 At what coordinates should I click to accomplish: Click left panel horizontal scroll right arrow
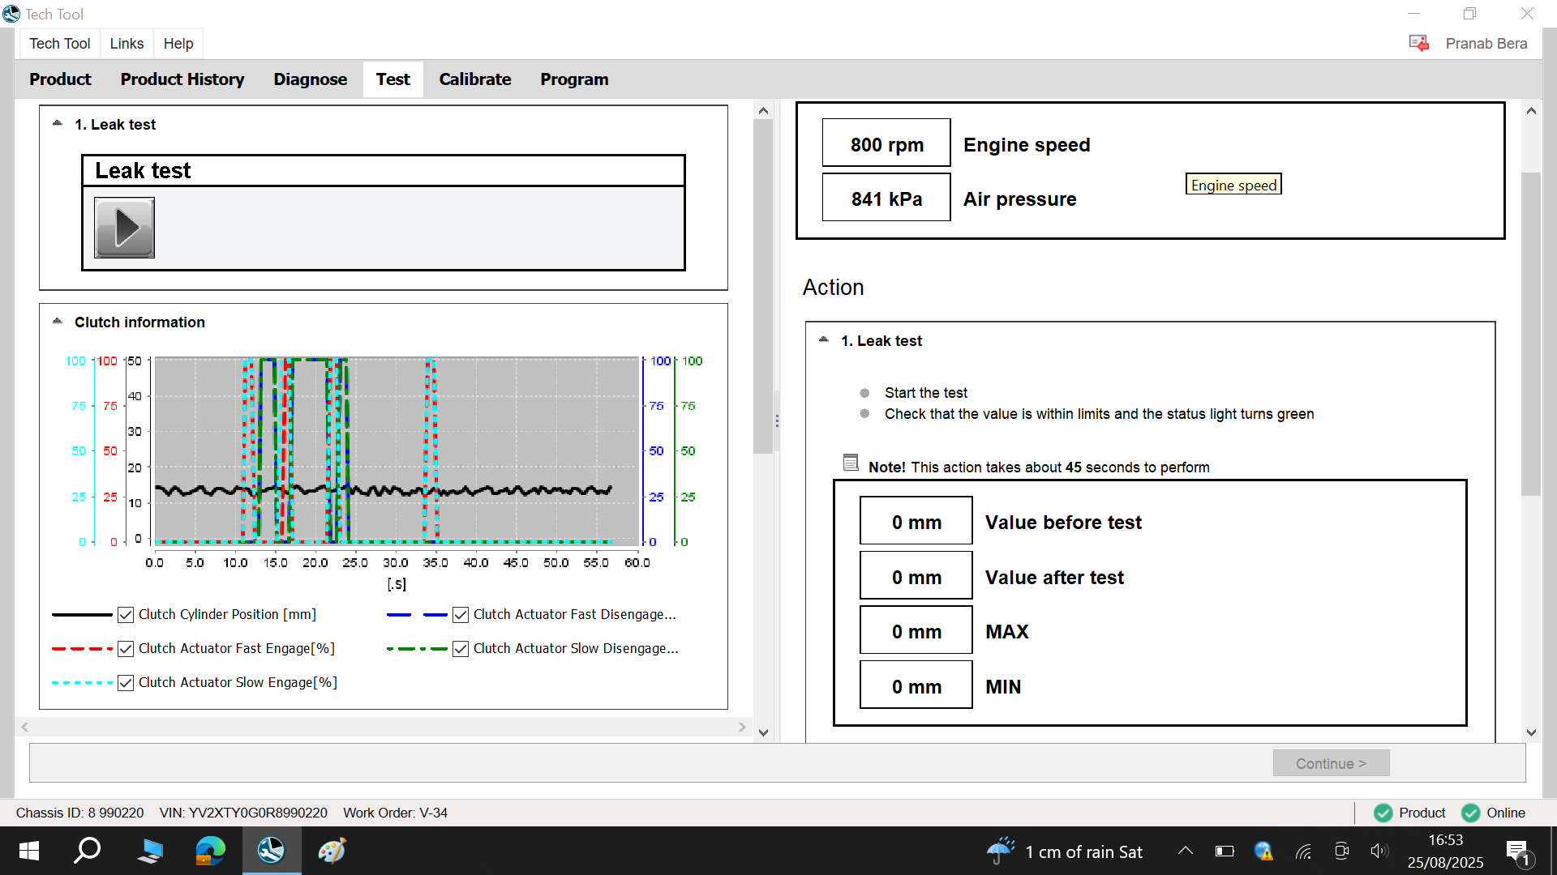(x=742, y=727)
